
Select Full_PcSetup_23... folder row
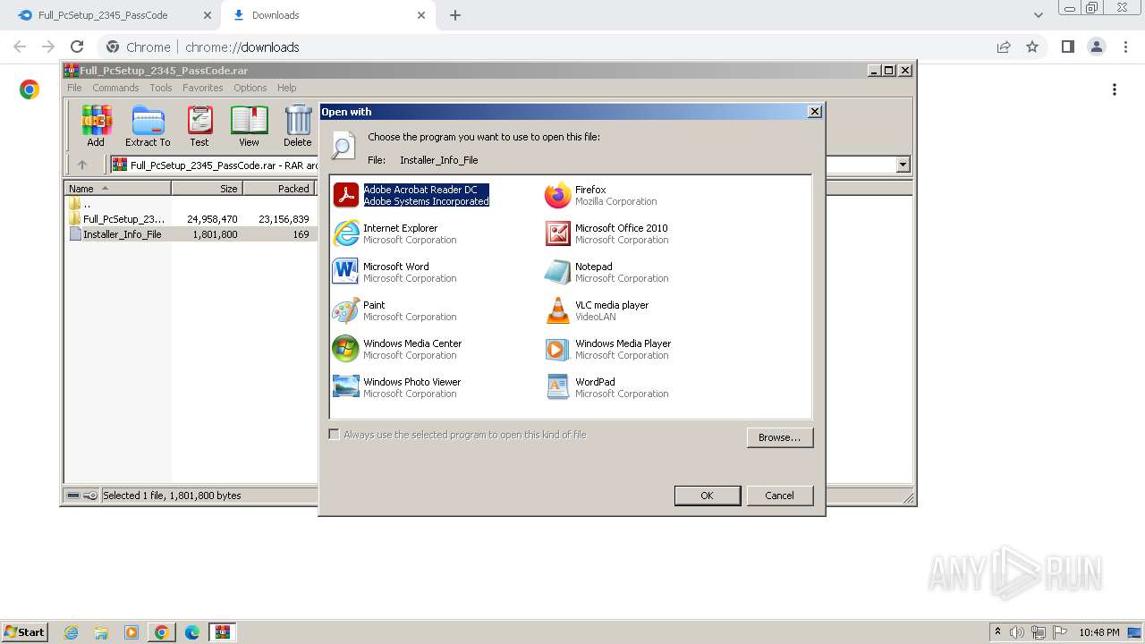(191, 219)
